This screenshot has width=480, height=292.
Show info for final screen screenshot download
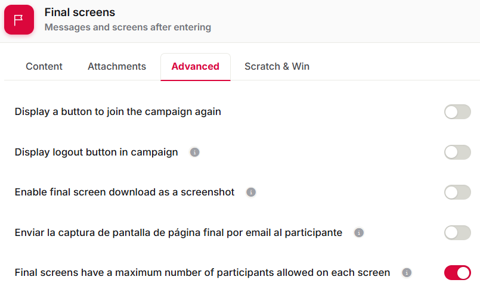pos(251,192)
